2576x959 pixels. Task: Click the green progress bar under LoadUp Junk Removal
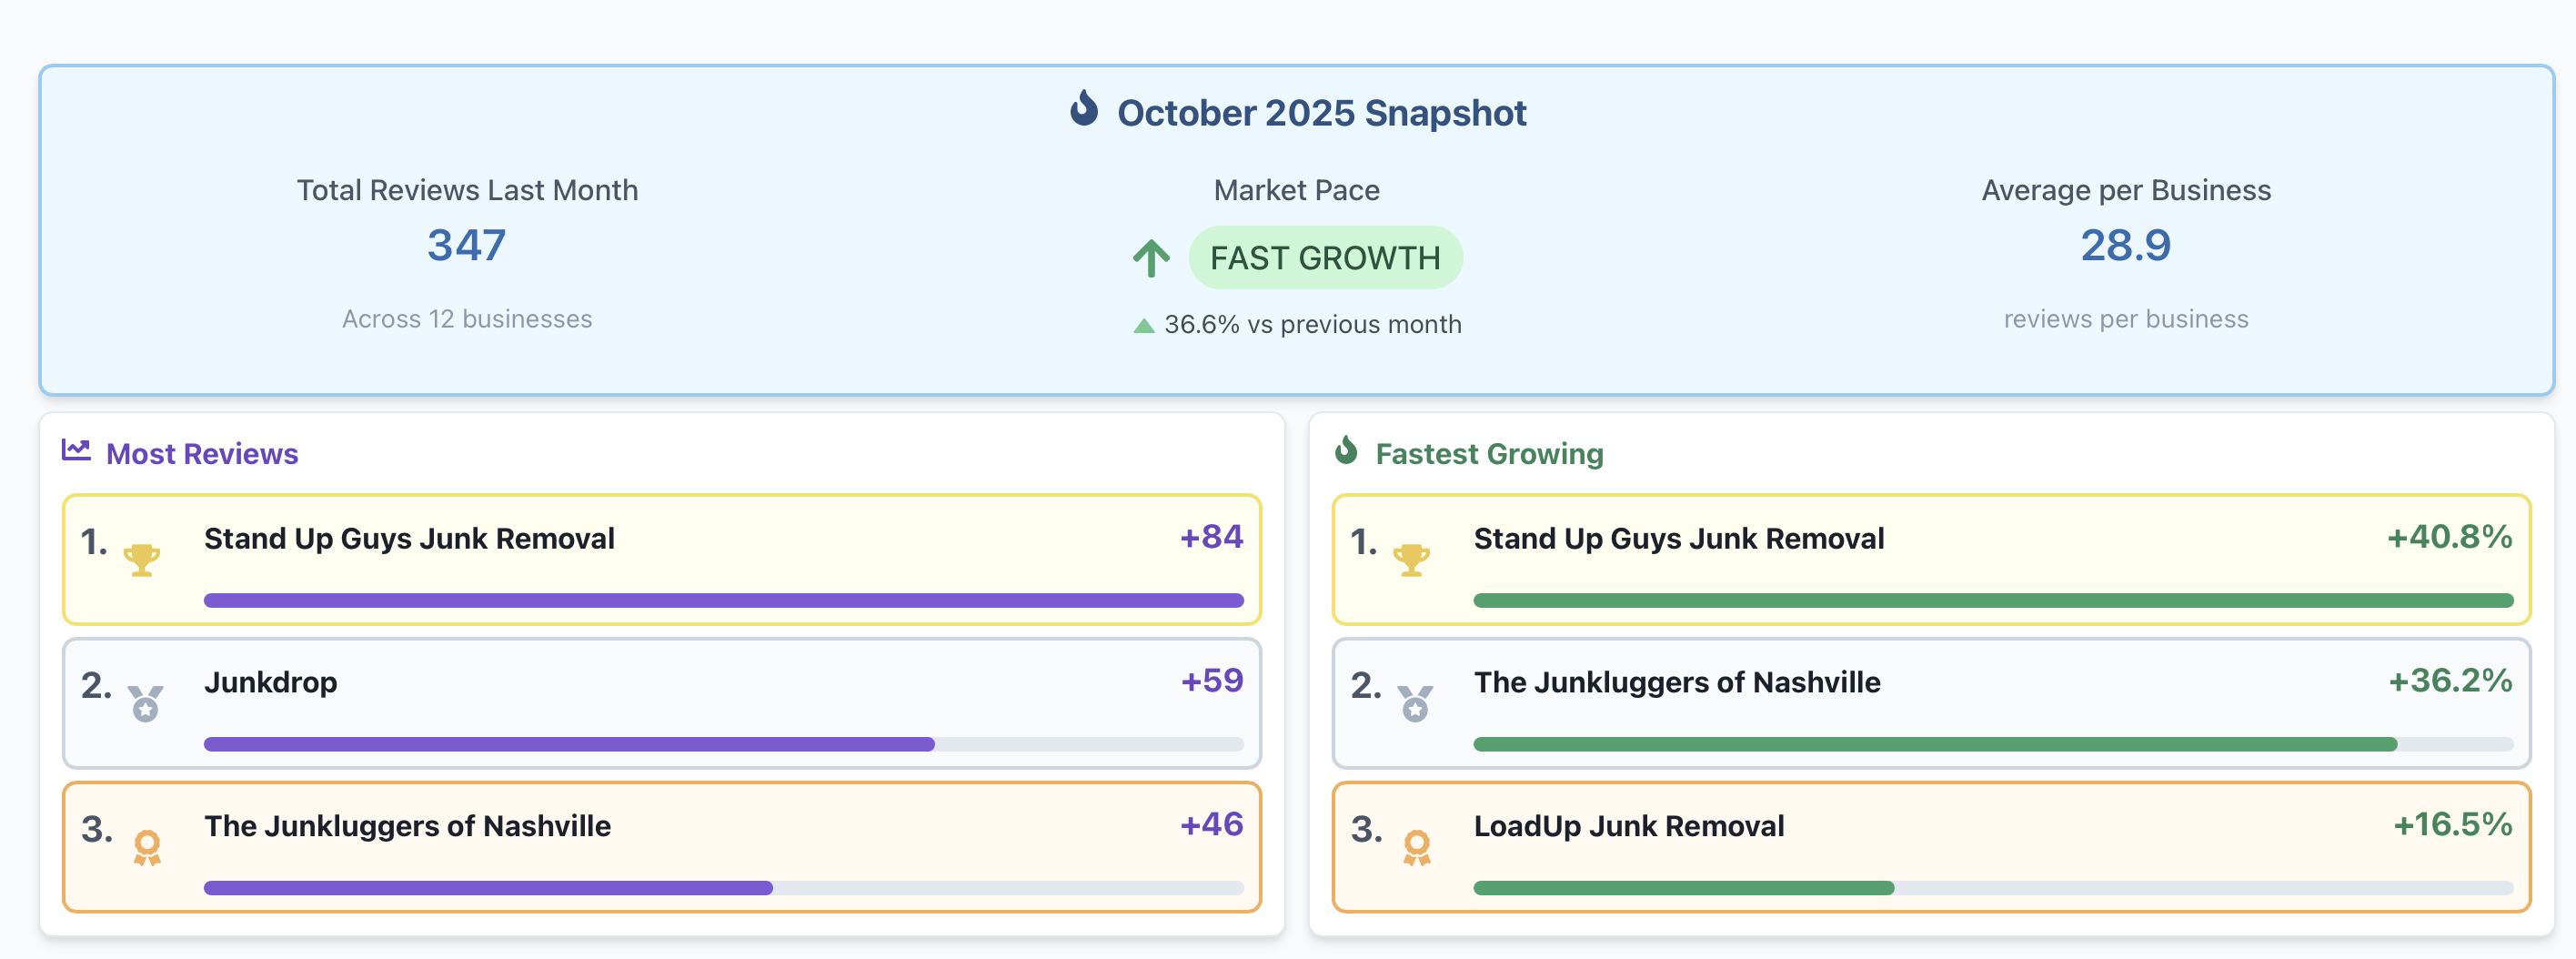point(1683,888)
